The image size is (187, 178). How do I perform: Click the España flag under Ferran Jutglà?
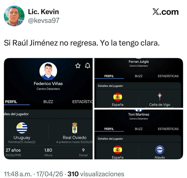point(118,97)
